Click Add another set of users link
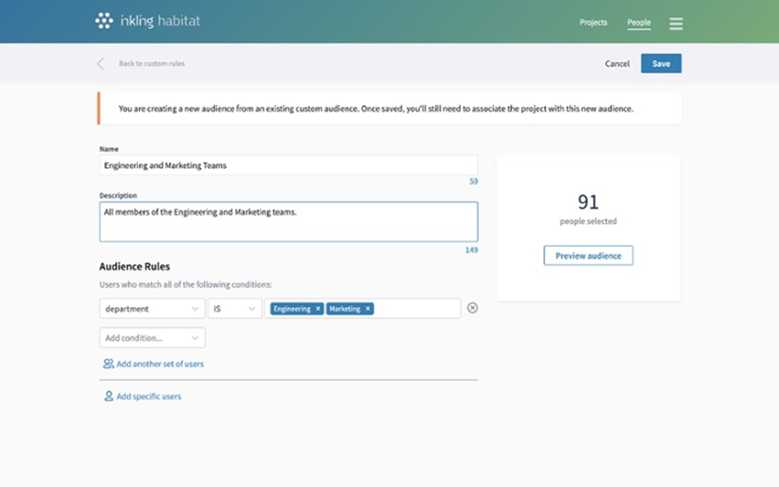Viewport: 779px width, 487px height. 160,364
